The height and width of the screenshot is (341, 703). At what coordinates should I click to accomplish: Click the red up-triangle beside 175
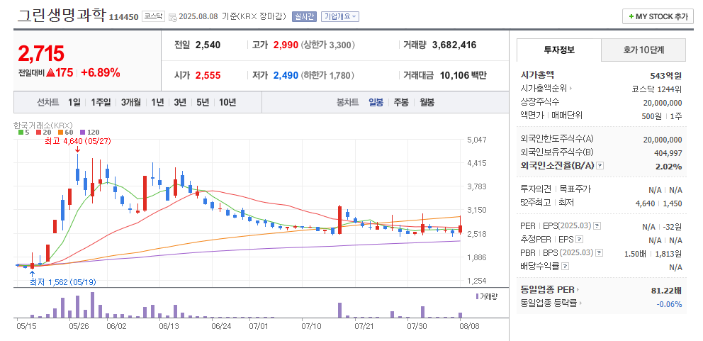(50, 73)
